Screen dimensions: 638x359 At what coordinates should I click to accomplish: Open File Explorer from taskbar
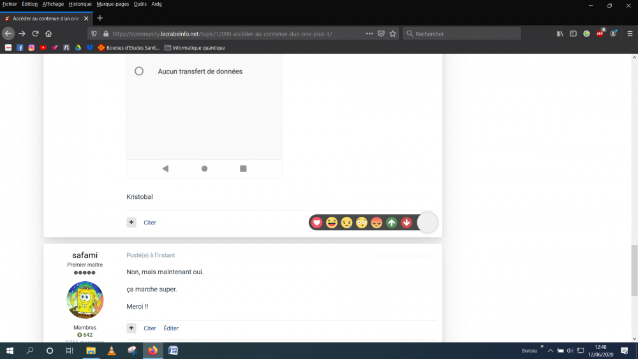click(x=91, y=351)
